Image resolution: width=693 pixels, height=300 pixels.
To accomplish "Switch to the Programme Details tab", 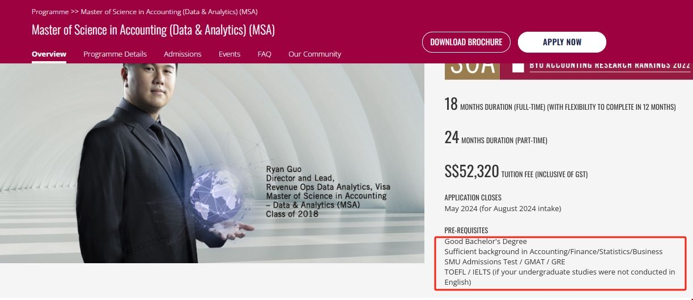I will [x=115, y=54].
